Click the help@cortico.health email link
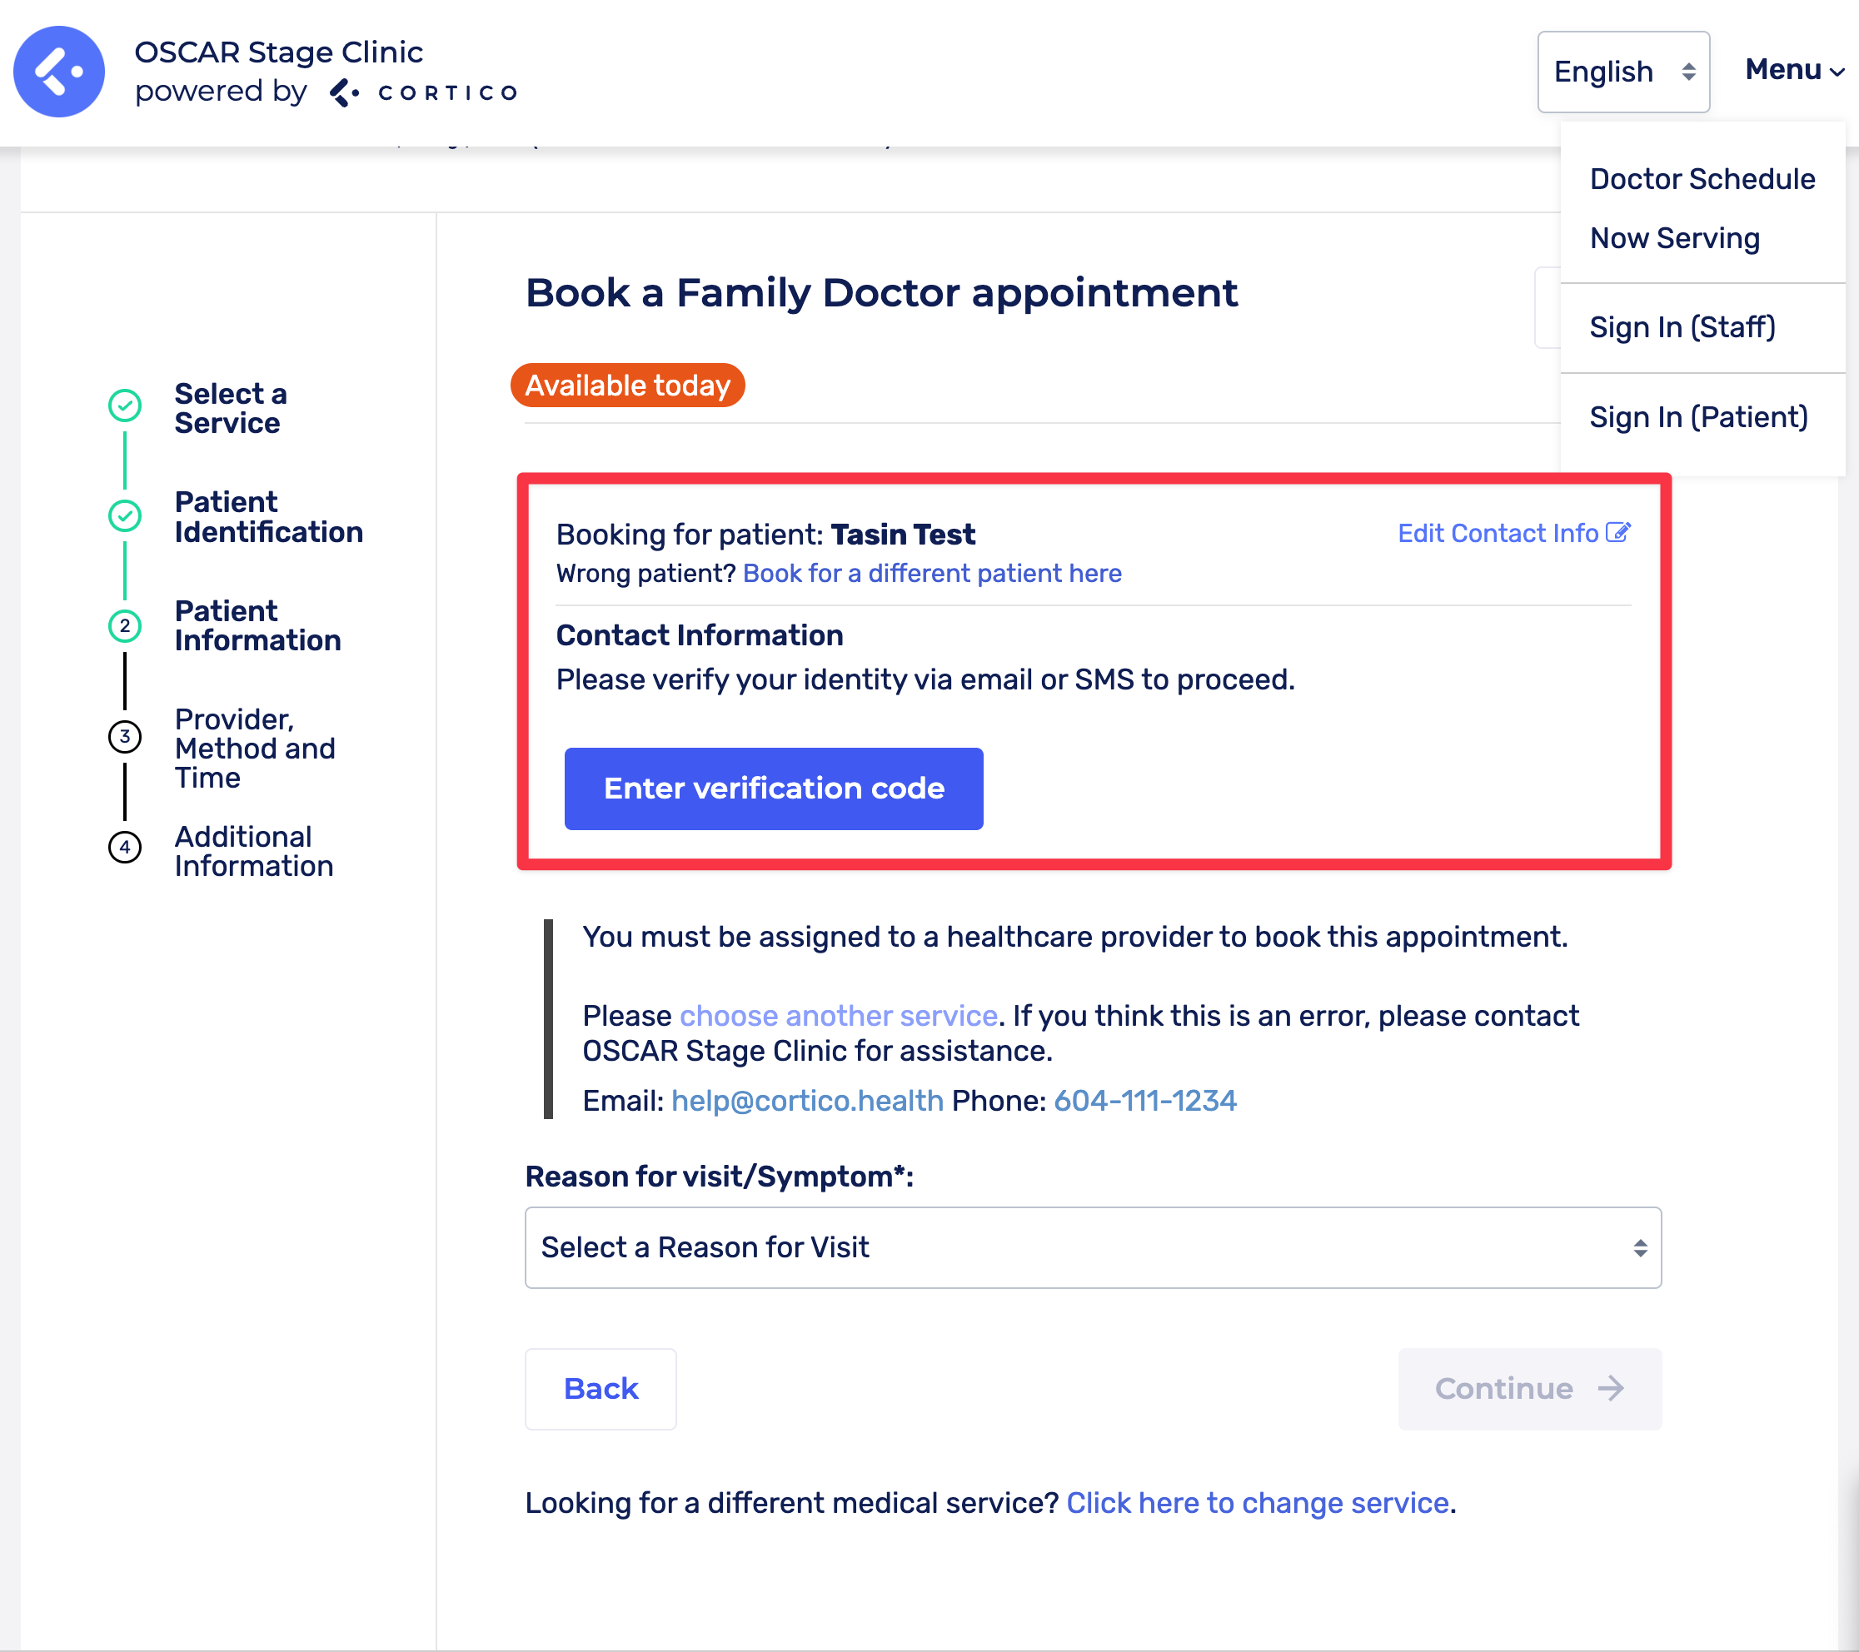The height and width of the screenshot is (1652, 1859). point(807,1101)
